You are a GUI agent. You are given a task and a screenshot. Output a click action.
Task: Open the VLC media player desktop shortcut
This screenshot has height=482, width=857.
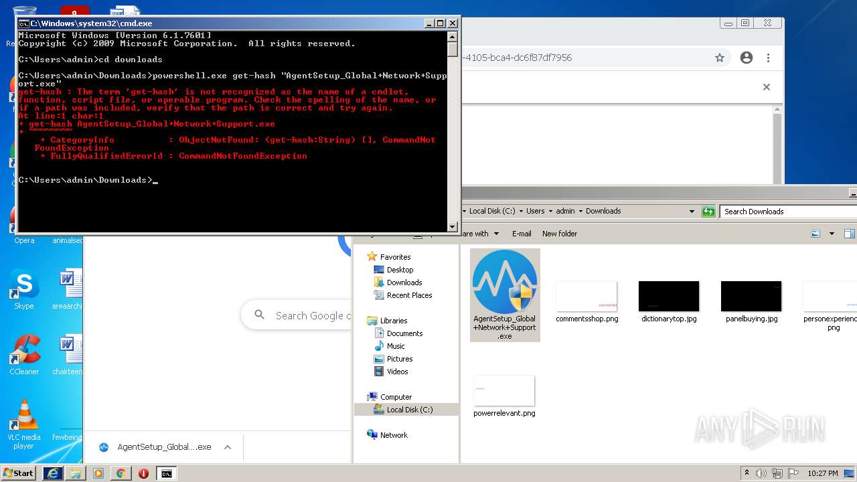24,424
